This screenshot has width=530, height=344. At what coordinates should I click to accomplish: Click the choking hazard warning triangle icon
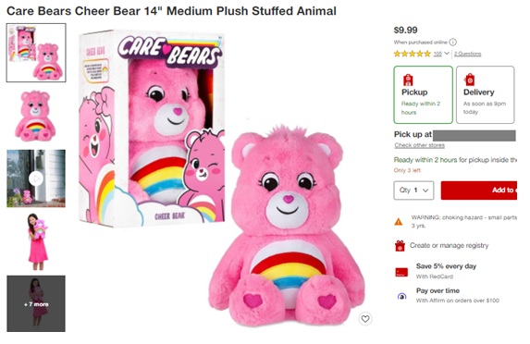tap(399, 222)
